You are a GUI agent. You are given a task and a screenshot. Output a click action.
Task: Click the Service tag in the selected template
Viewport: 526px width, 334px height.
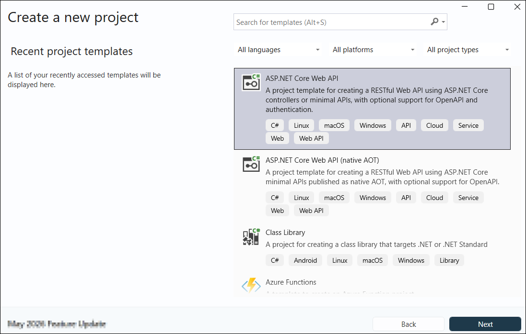[468, 125]
